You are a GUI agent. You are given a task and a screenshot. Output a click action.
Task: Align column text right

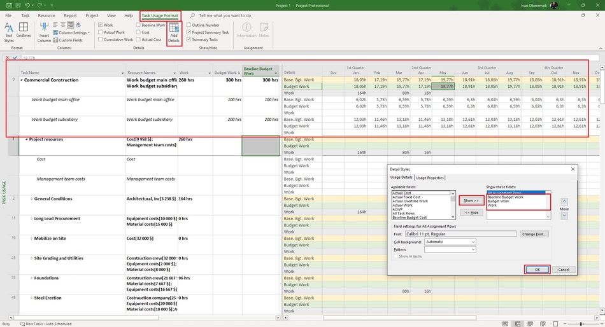[71, 25]
